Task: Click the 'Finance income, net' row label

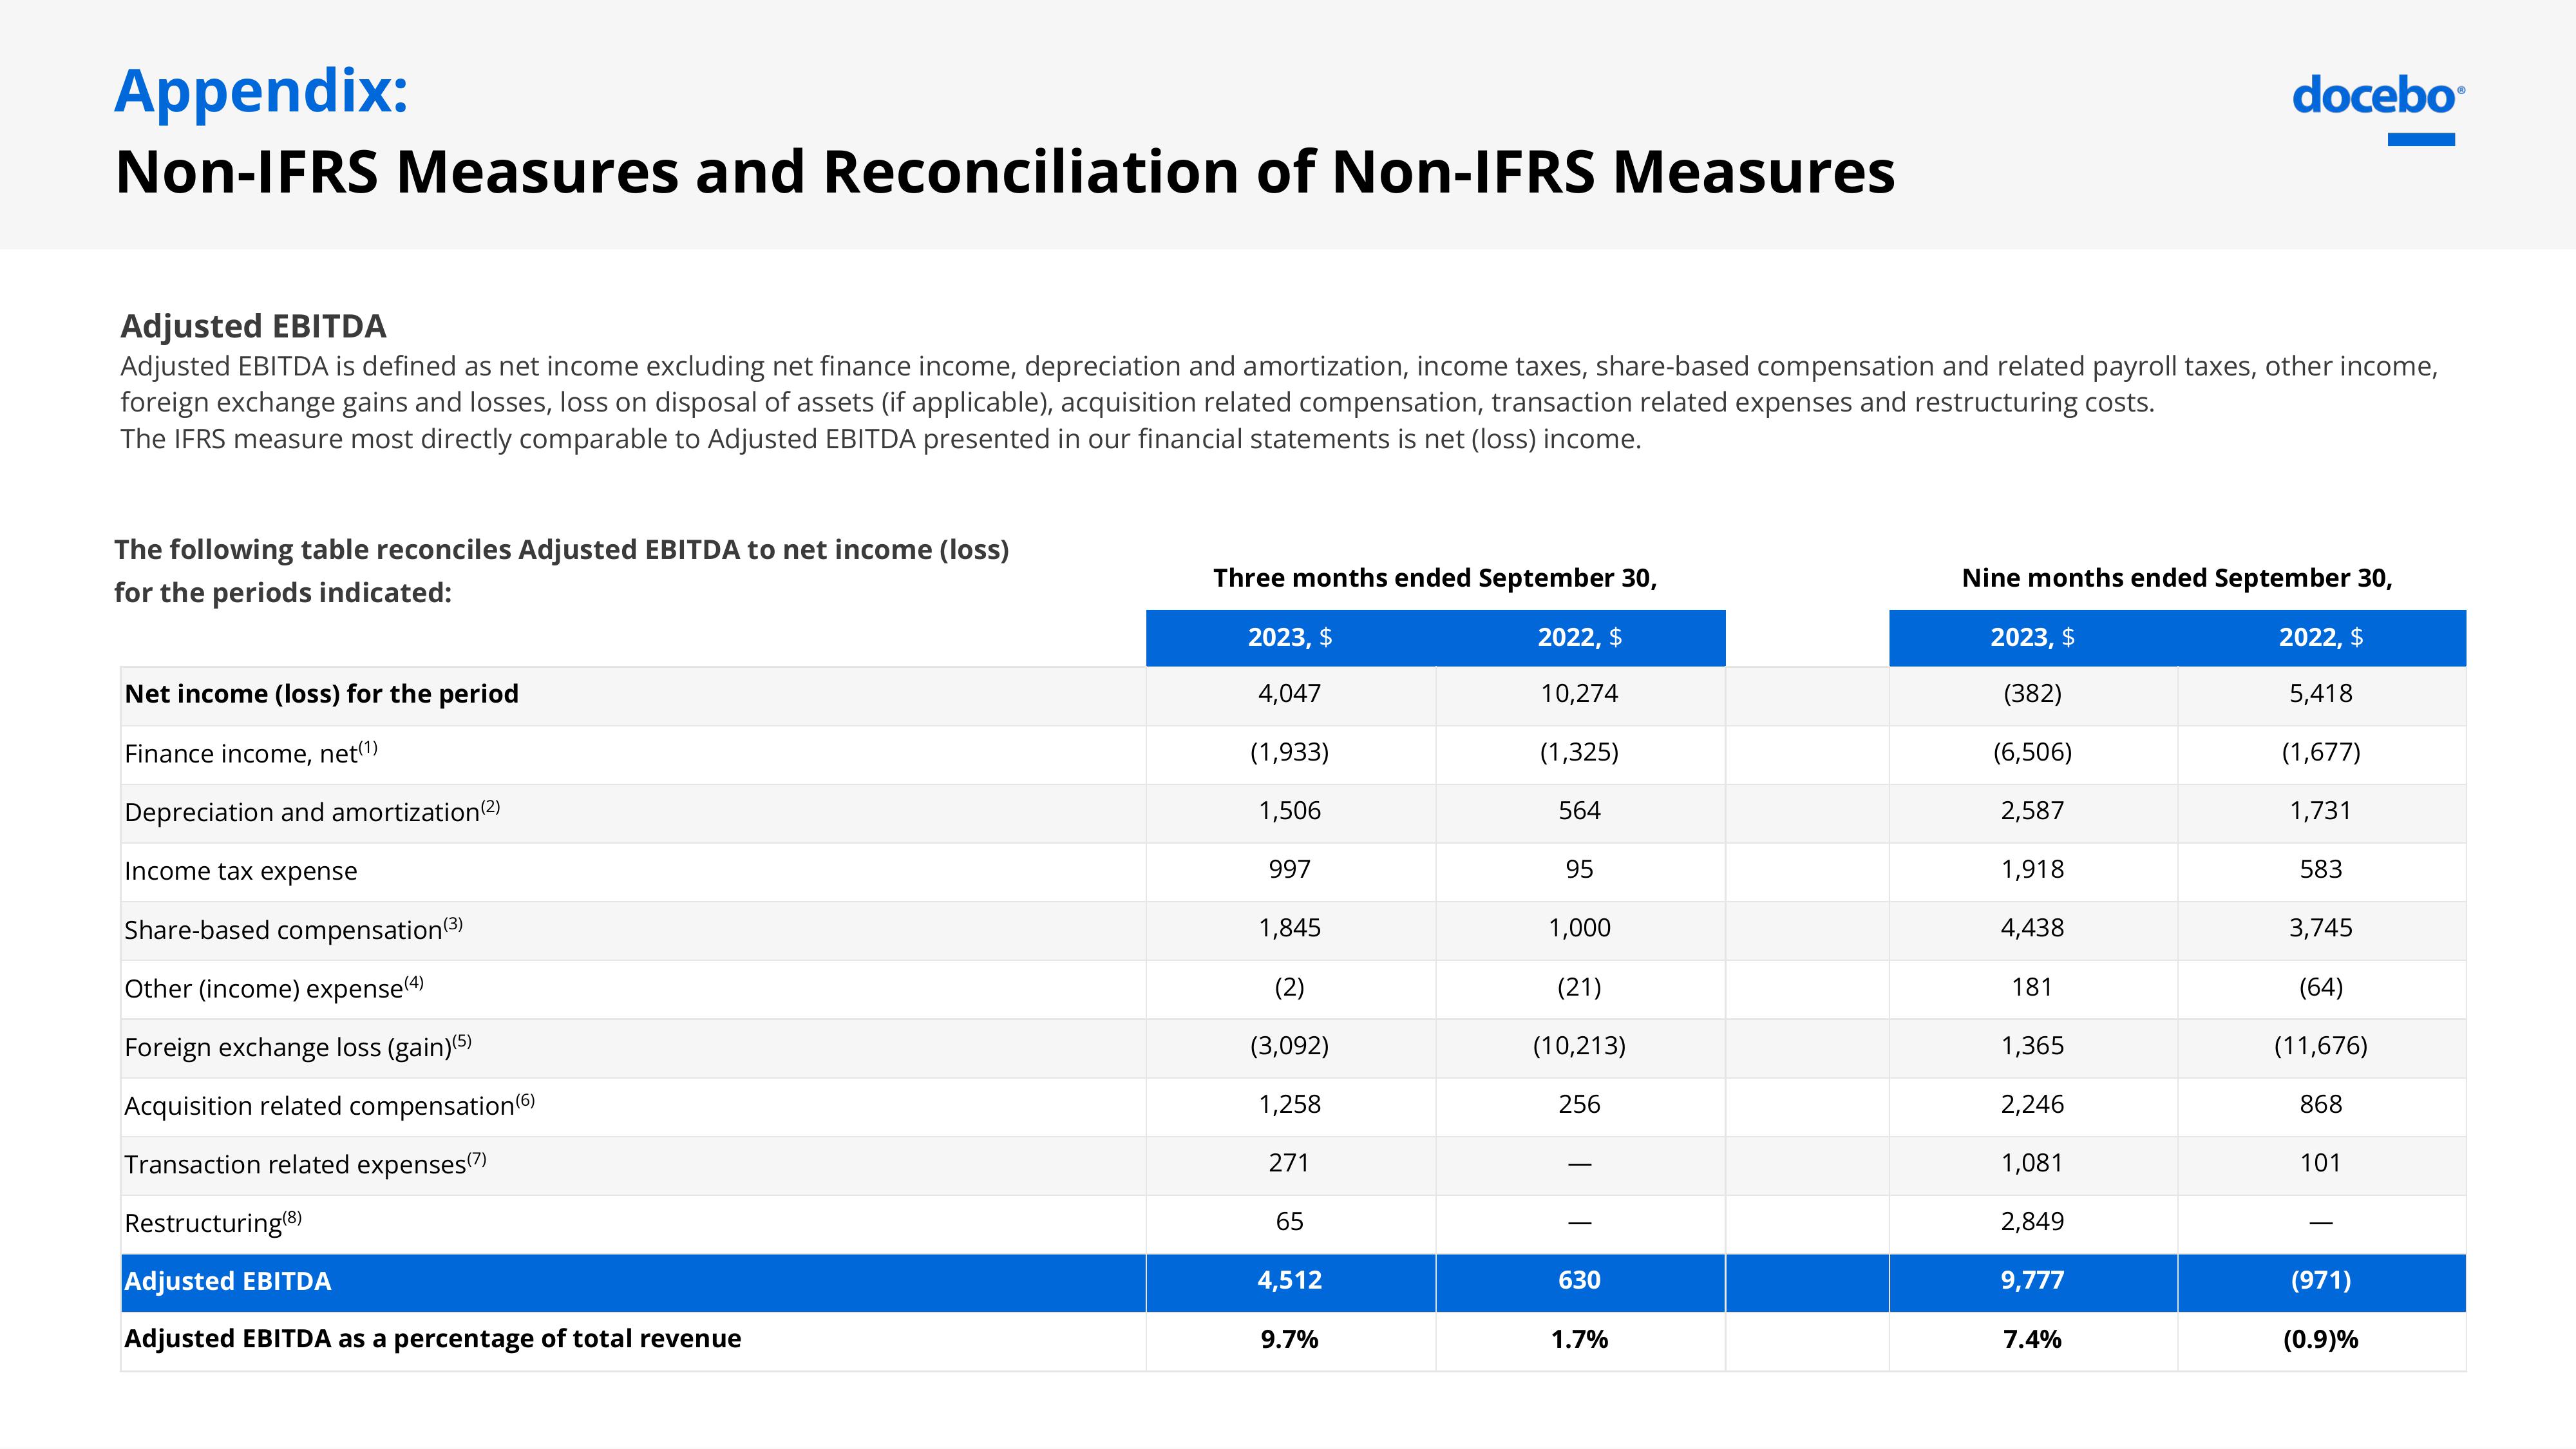Action: [251, 752]
